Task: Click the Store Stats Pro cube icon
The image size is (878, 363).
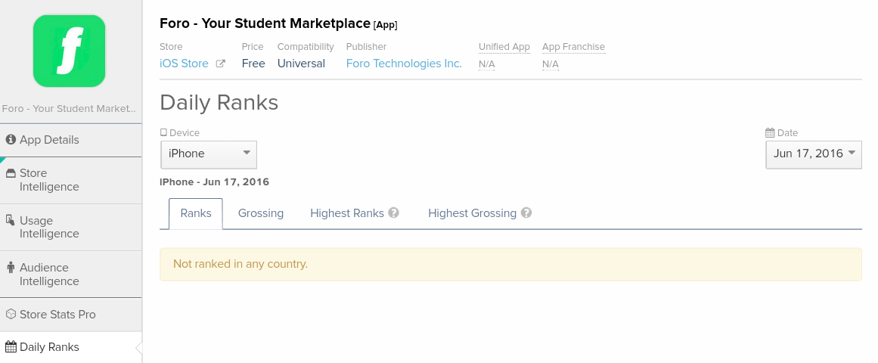Action: tap(11, 315)
